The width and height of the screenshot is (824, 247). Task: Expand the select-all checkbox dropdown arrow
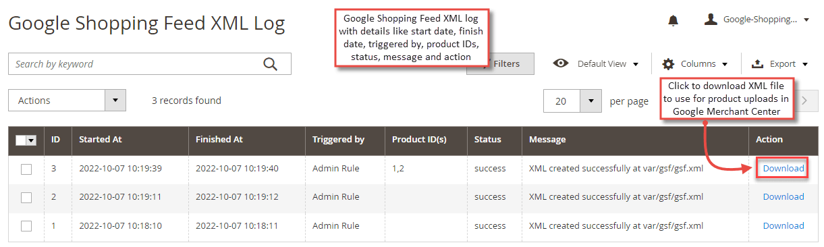(31, 140)
